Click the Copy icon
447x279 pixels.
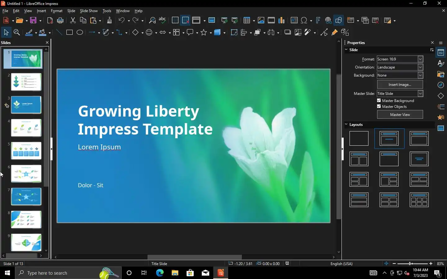(x=83, y=20)
